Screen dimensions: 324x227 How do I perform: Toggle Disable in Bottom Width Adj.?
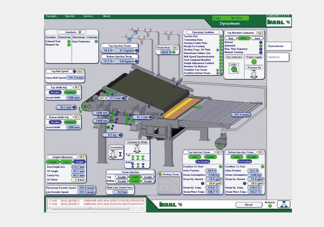tap(55, 122)
